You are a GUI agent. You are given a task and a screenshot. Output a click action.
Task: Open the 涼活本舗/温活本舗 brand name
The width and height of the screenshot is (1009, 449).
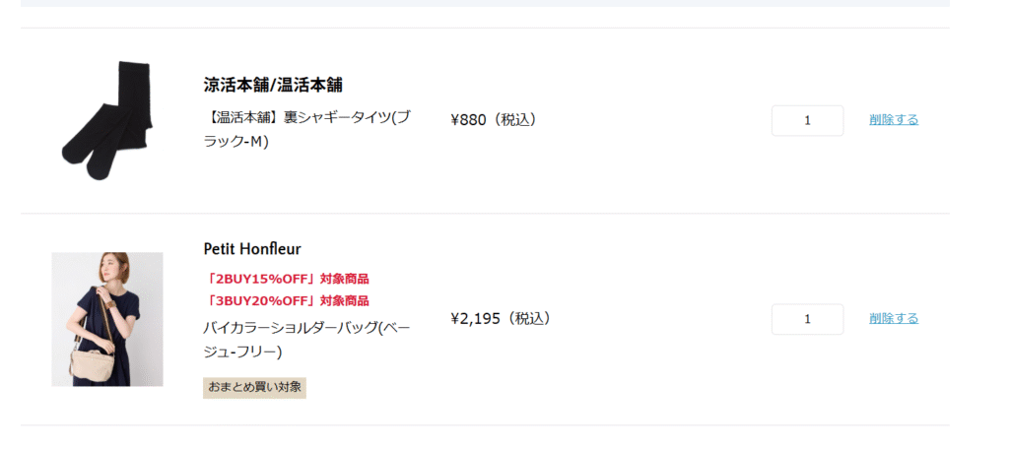(x=273, y=85)
